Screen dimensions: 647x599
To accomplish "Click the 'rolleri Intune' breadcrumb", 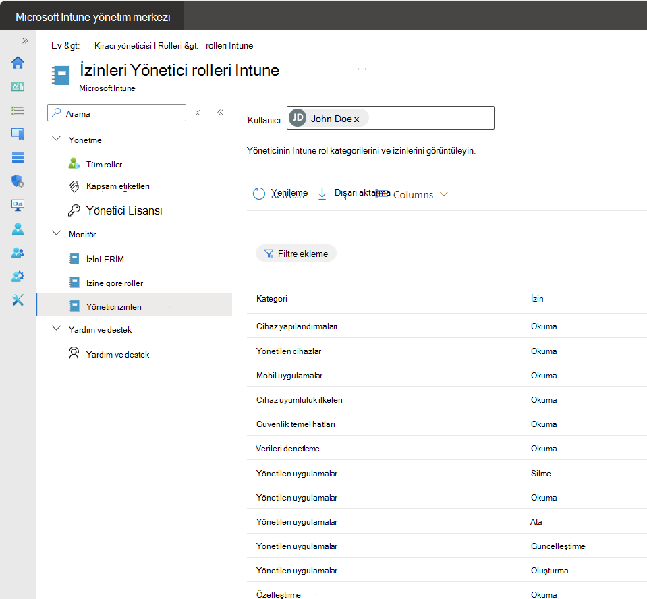I will pyautogui.click(x=229, y=46).
